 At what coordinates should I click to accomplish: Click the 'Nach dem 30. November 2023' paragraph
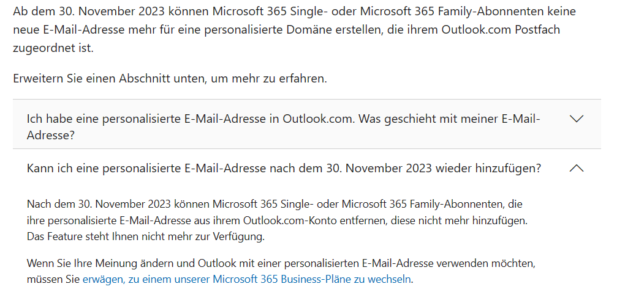pyautogui.click(x=277, y=221)
